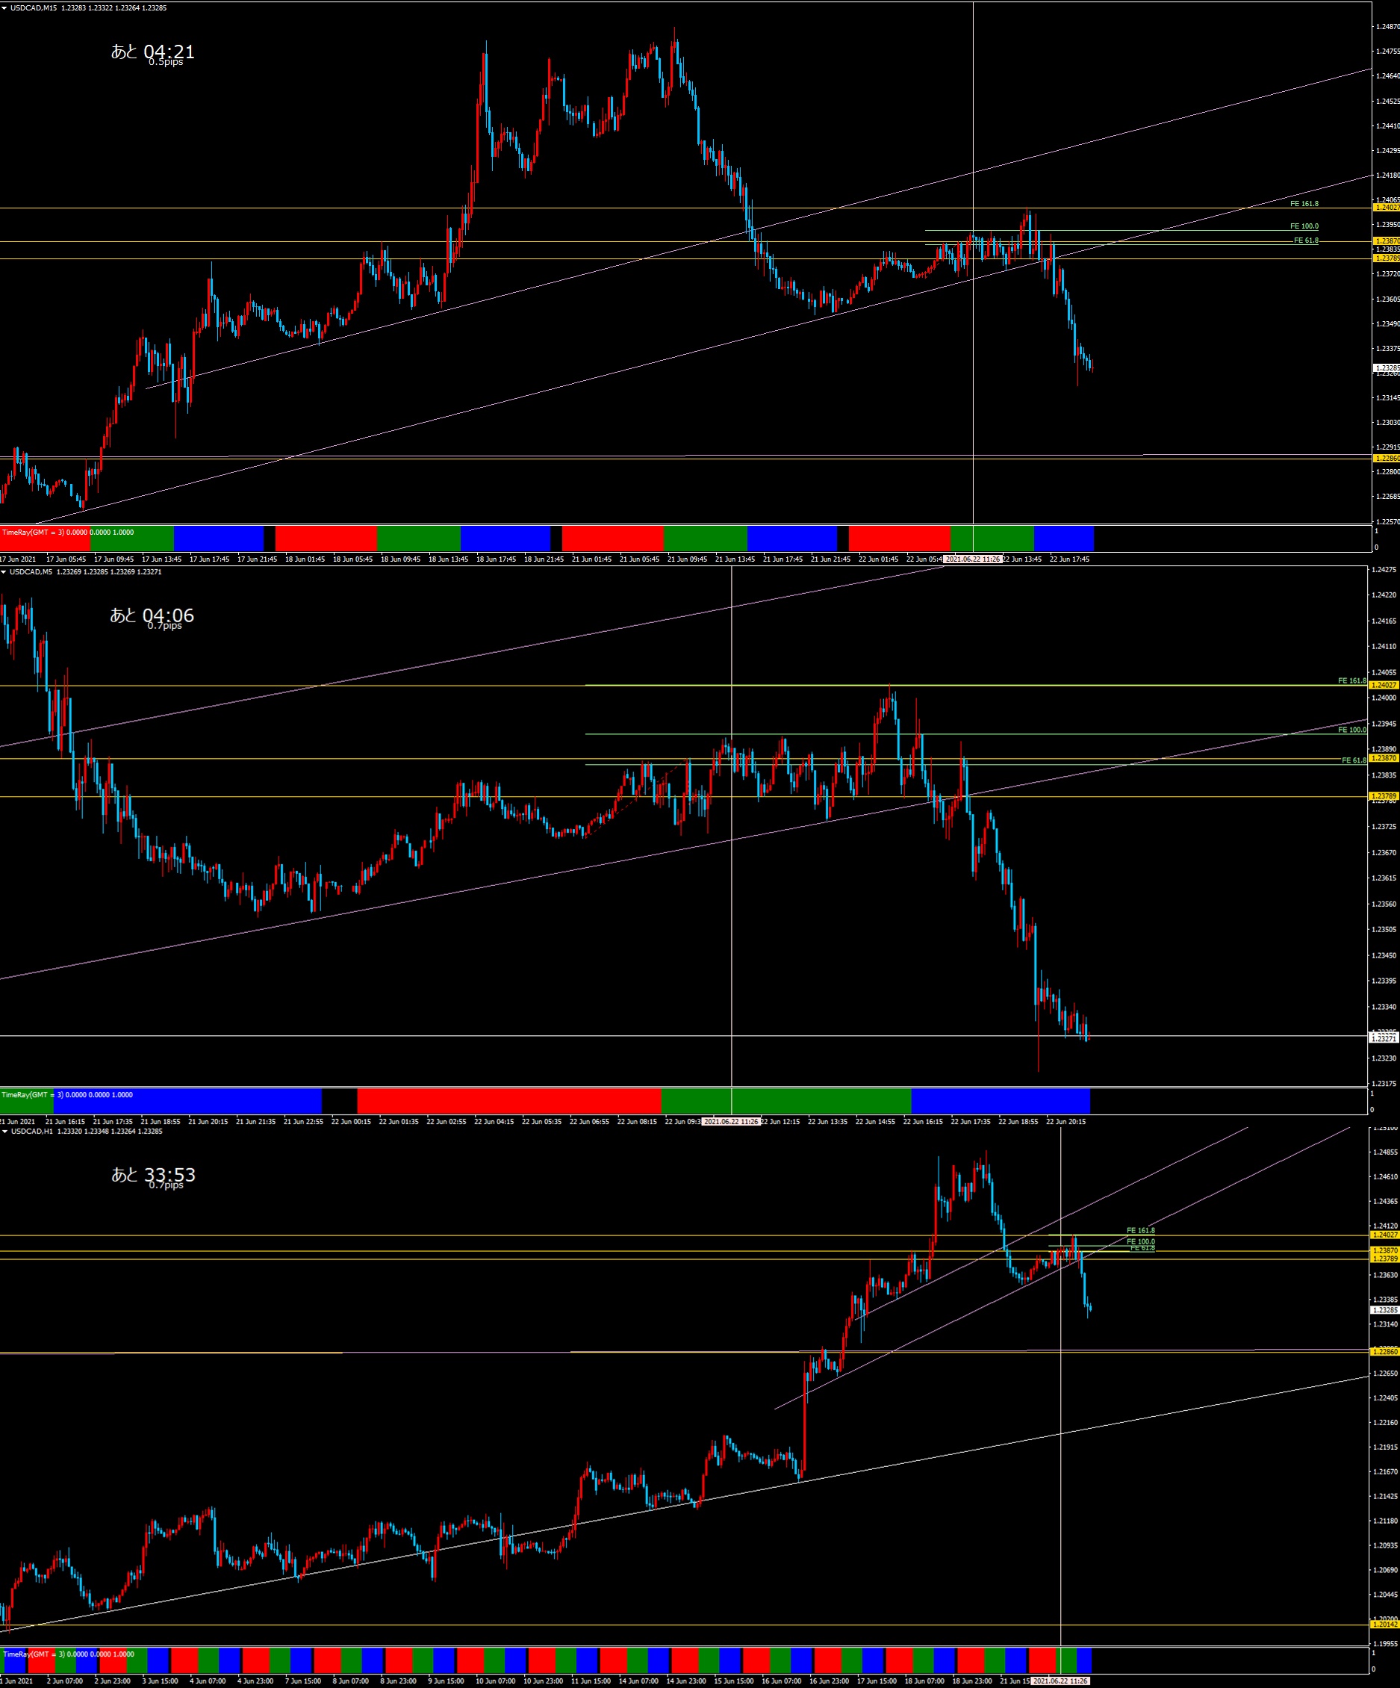Select the 1.22860 yellow price tag on M15 chart
The height and width of the screenshot is (1688, 1400).
point(1387,458)
